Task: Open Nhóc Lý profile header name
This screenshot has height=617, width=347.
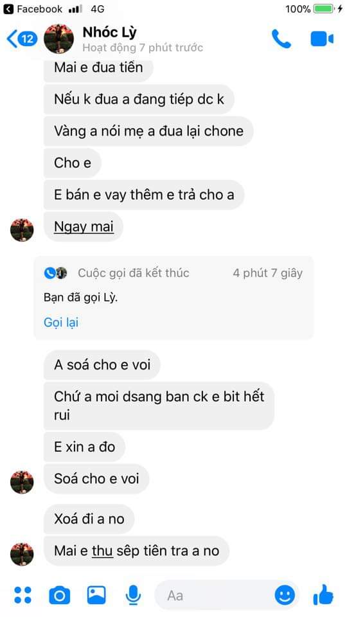Action: pyautogui.click(x=109, y=32)
